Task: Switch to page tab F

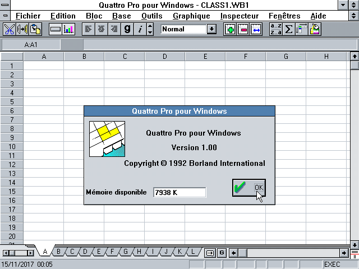Action: 112,252
